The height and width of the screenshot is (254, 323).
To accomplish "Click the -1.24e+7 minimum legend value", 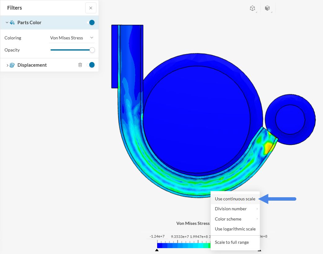I will (x=157, y=236).
